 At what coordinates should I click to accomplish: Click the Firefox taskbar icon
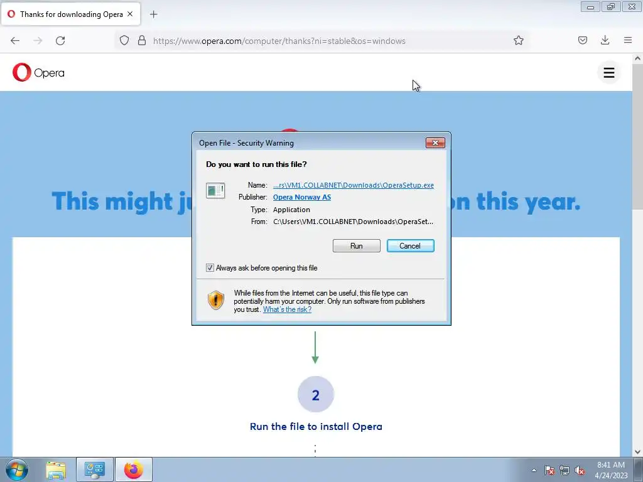point(134,469)
